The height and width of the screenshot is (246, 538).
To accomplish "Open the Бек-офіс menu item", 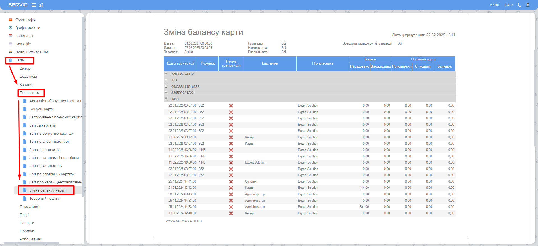I will click(23, 44).
